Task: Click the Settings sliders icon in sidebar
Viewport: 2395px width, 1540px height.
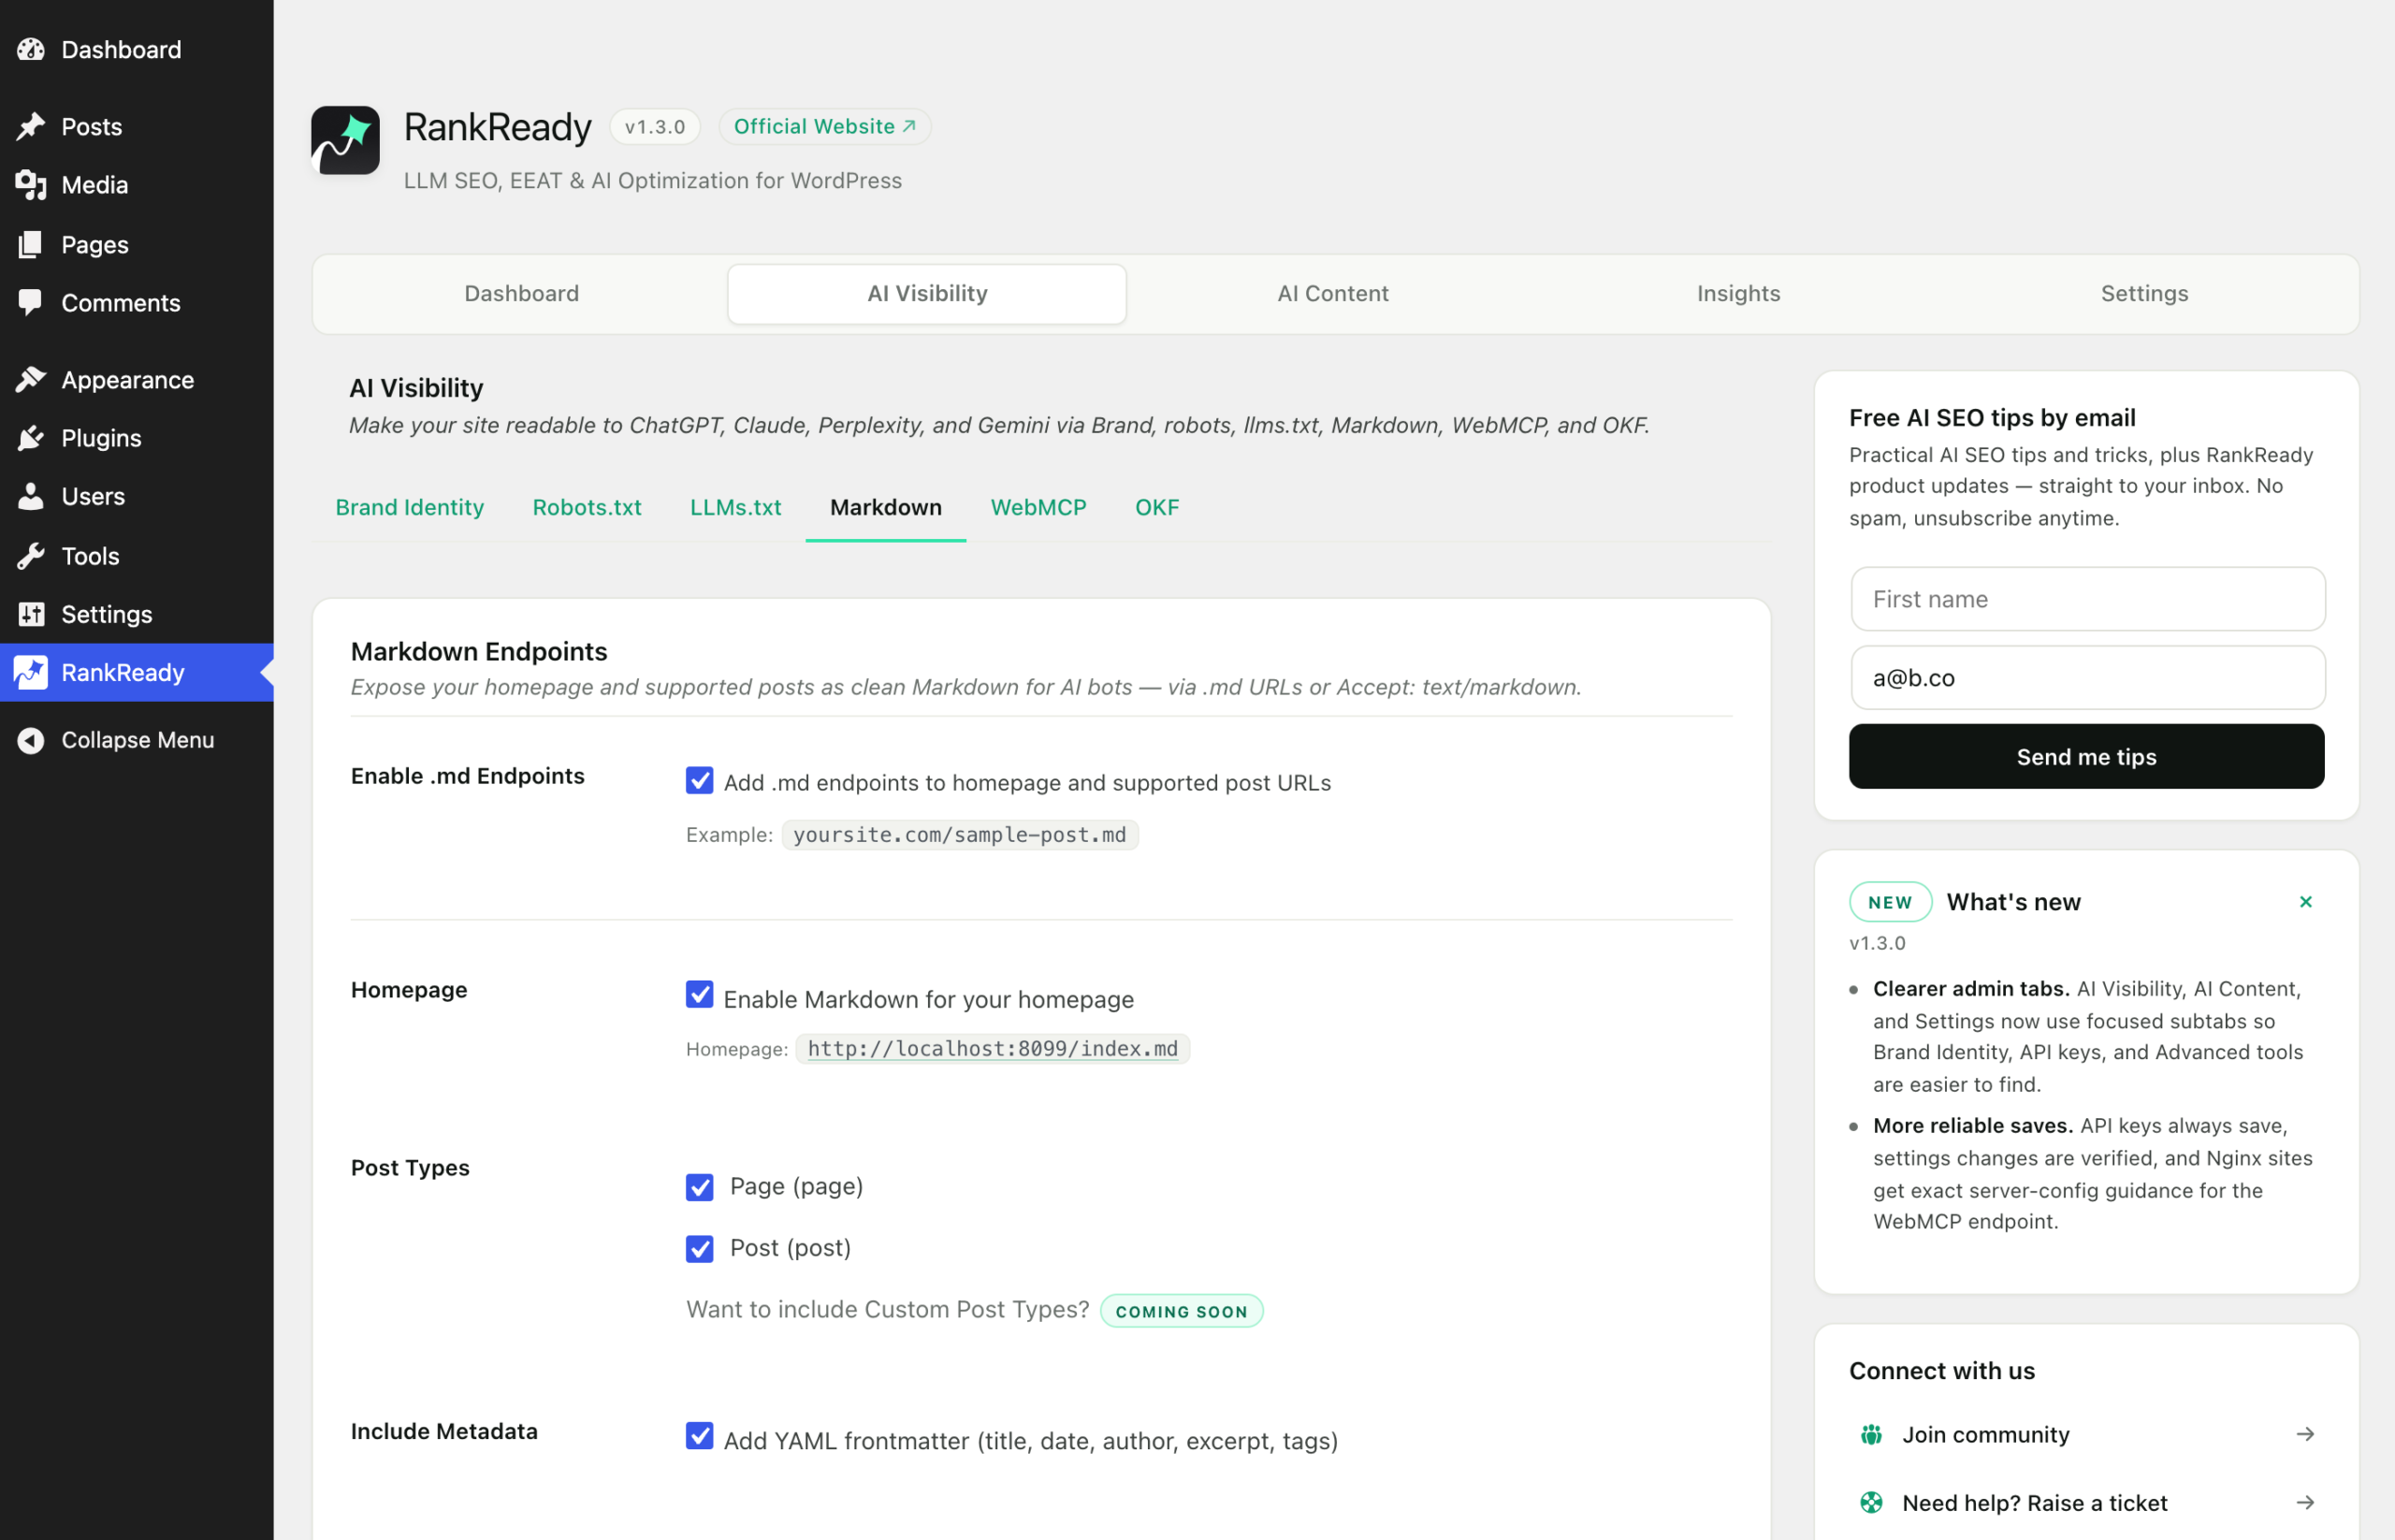Action: click(x=31, y=614)
